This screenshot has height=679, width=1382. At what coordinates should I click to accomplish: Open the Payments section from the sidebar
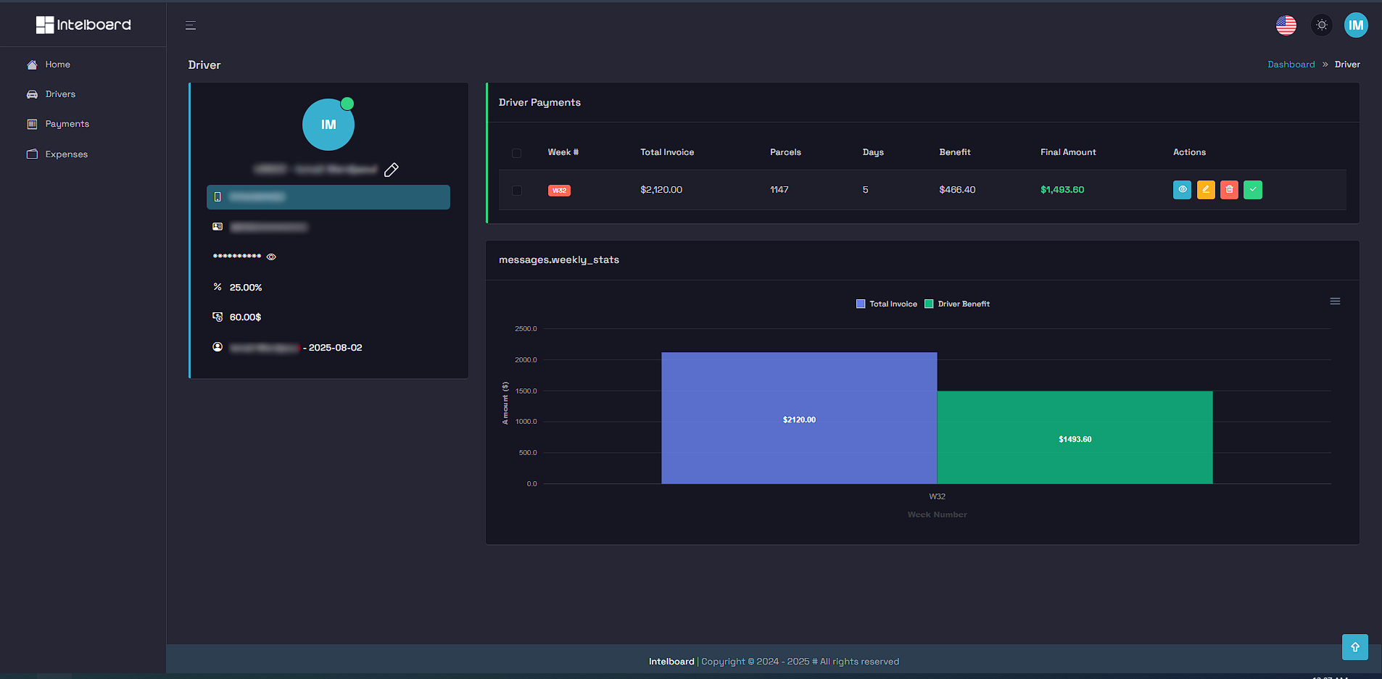pyautogui.click(x=67, y=123)
